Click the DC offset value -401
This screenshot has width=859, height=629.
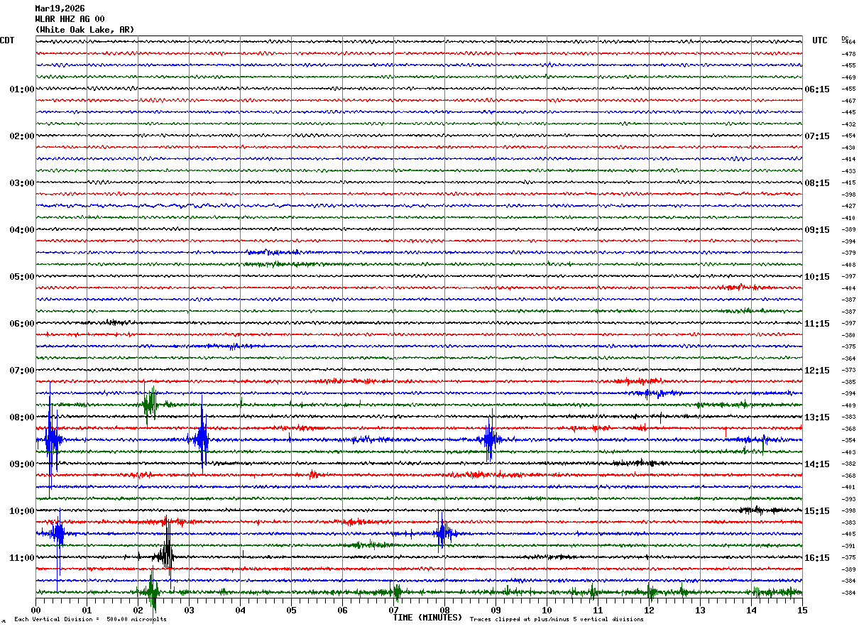pos(848,487)
